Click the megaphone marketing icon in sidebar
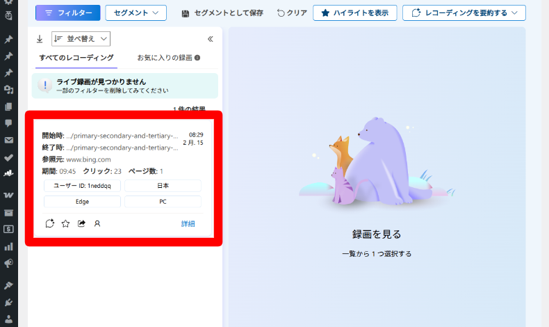549x327 pixels. pos(8,263)
